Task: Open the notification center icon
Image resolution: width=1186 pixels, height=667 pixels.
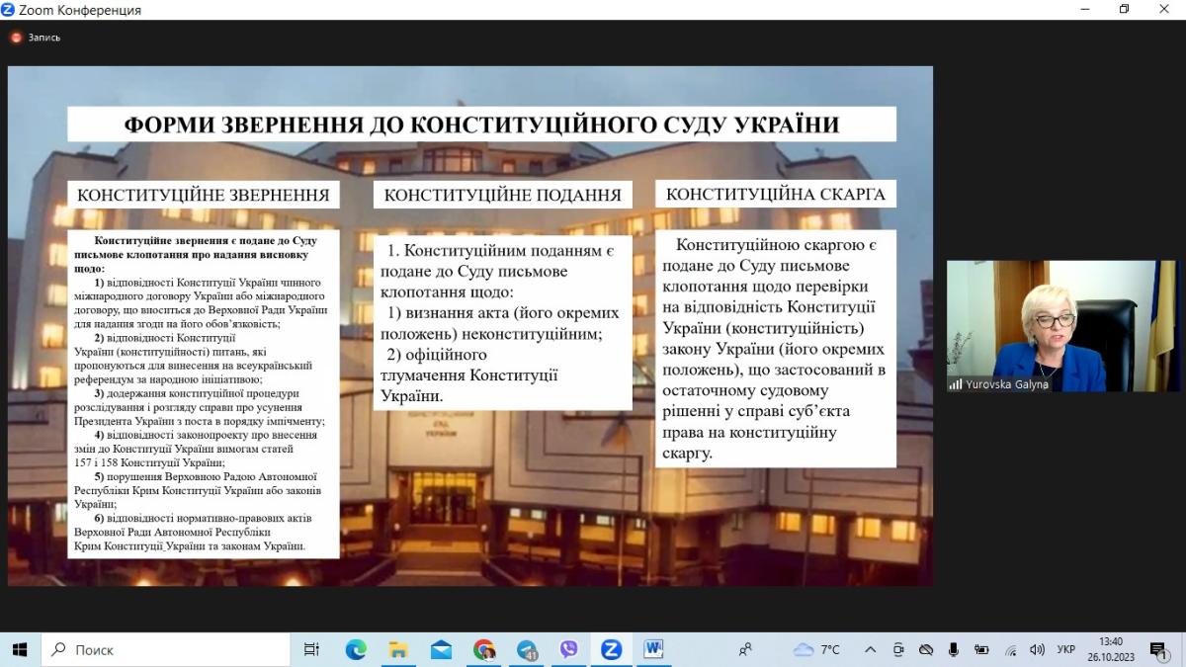Action: coord(1158,649)
